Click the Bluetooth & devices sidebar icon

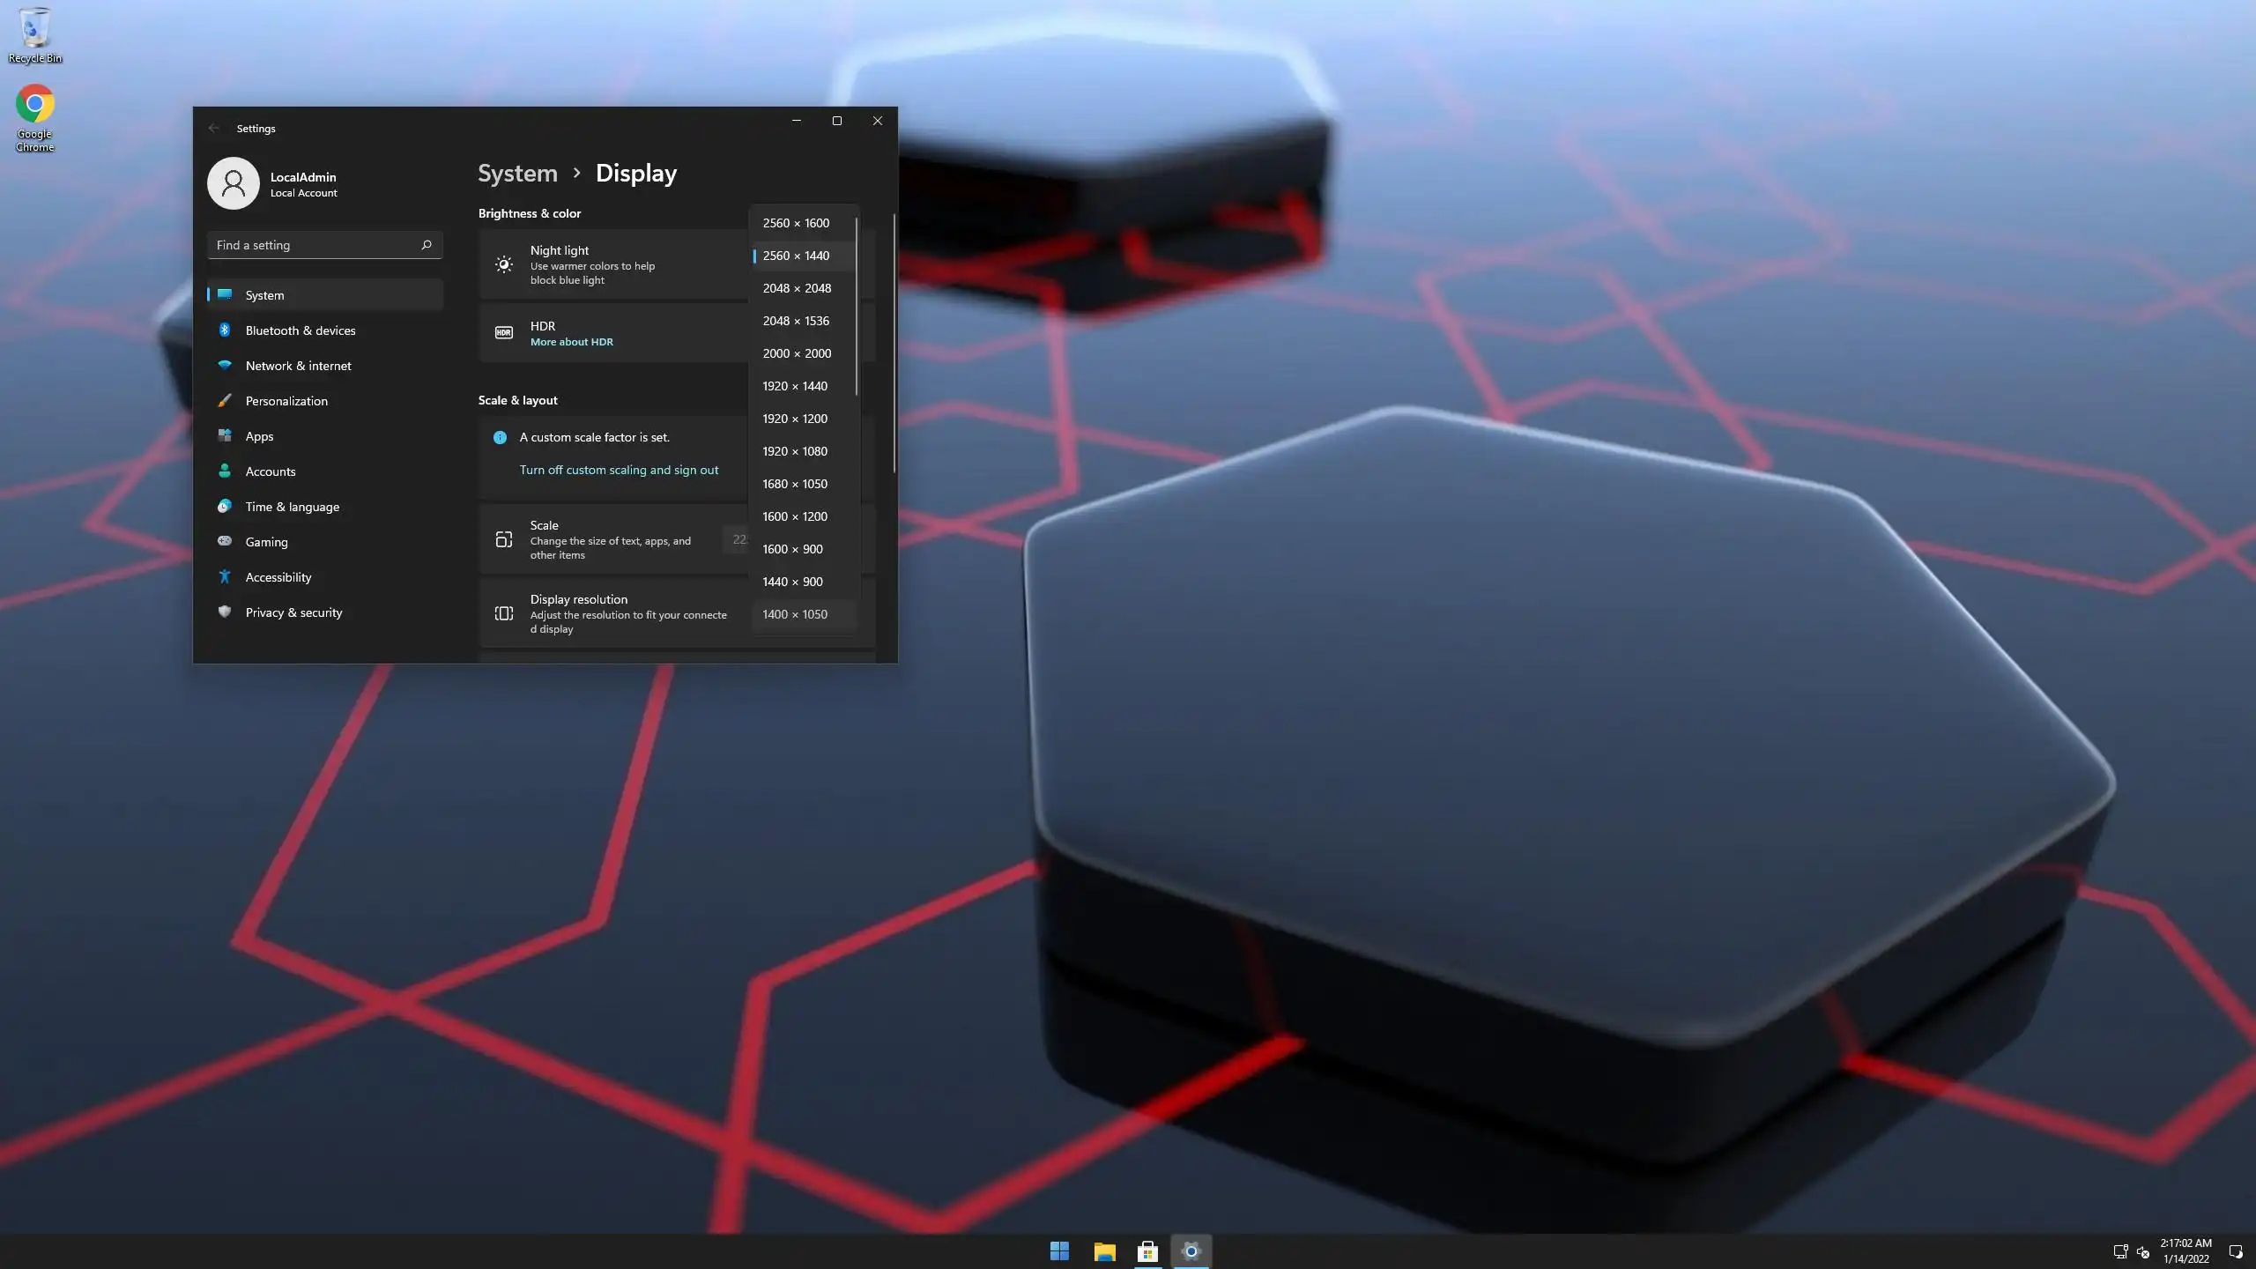225,330
